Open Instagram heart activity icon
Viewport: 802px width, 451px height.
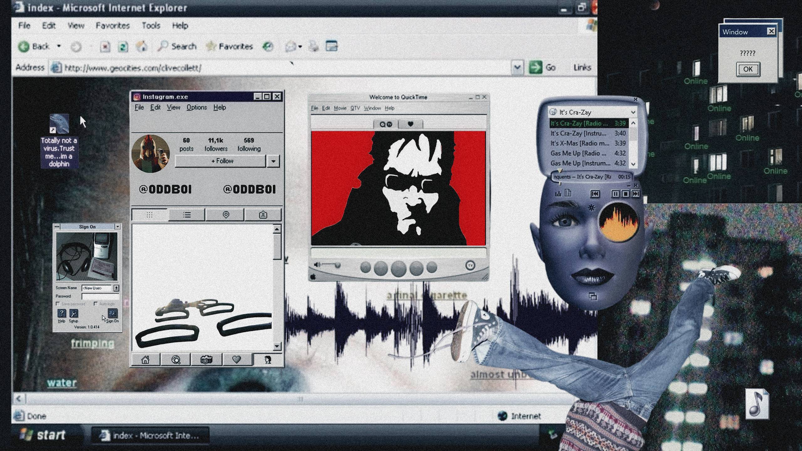[x=237, y=360]
